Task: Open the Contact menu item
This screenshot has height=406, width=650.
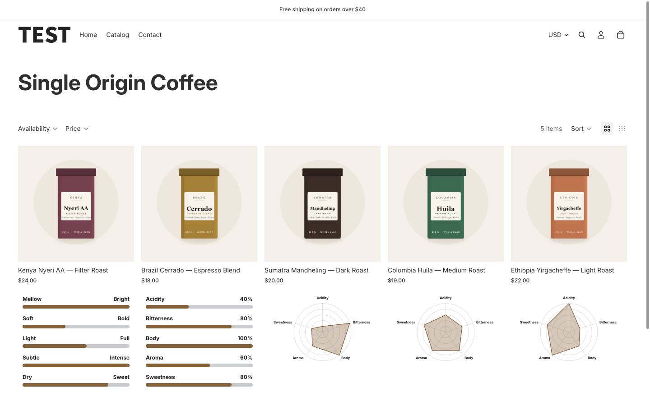Action: pyautogui.click(x=150, y=35)
